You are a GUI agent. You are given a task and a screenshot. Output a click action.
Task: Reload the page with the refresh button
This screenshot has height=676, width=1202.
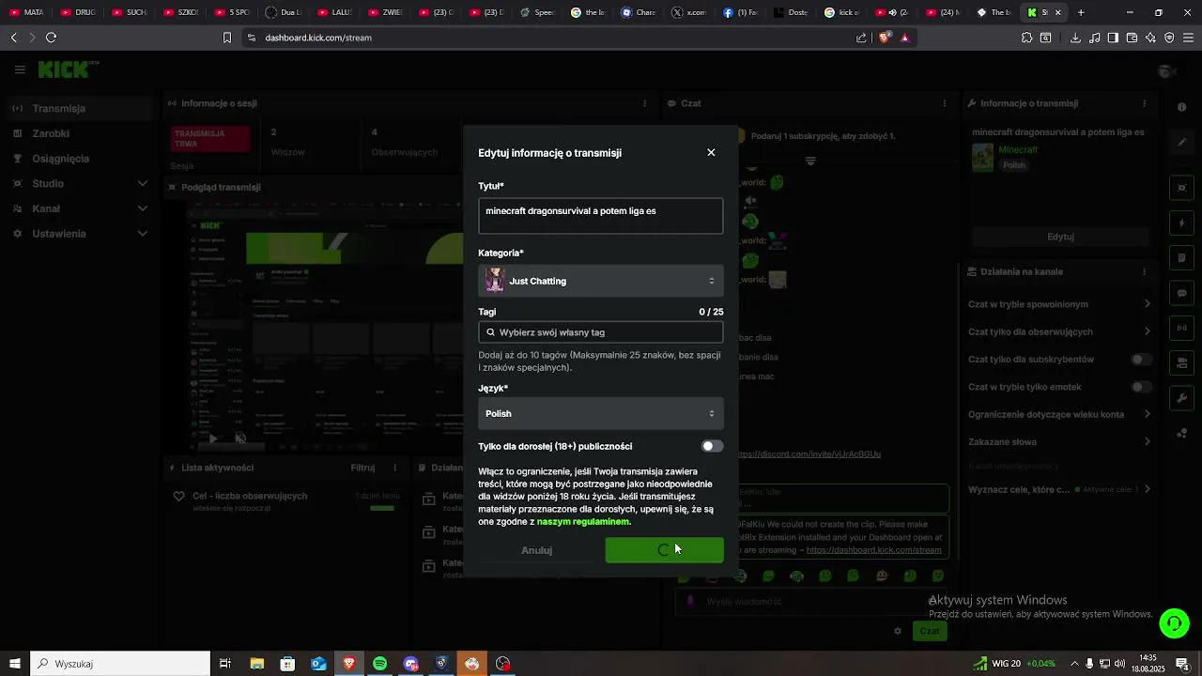[x=52, y=38]
